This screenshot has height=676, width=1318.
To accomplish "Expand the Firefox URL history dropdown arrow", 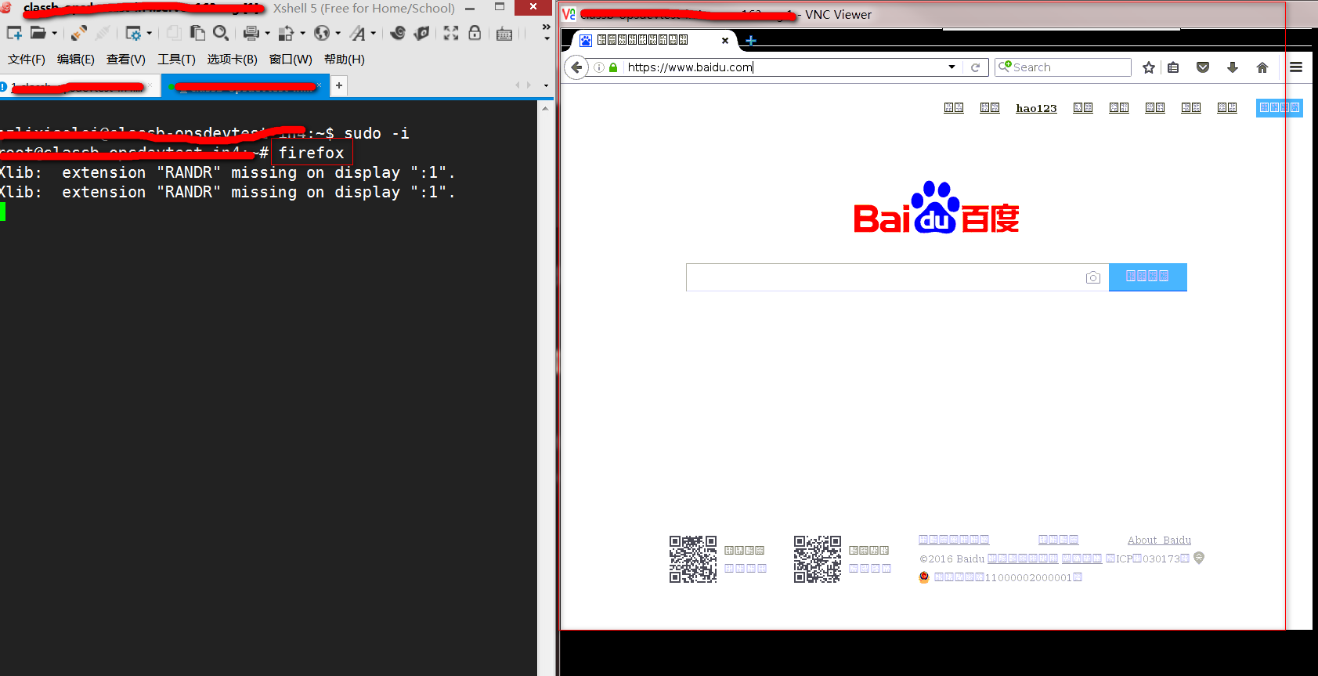I will 951,67.
